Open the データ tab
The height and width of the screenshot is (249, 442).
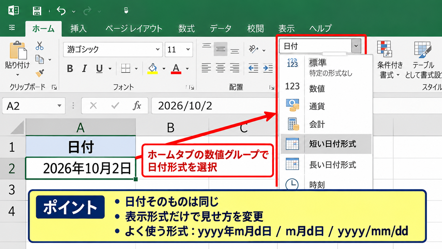[221, 28]
